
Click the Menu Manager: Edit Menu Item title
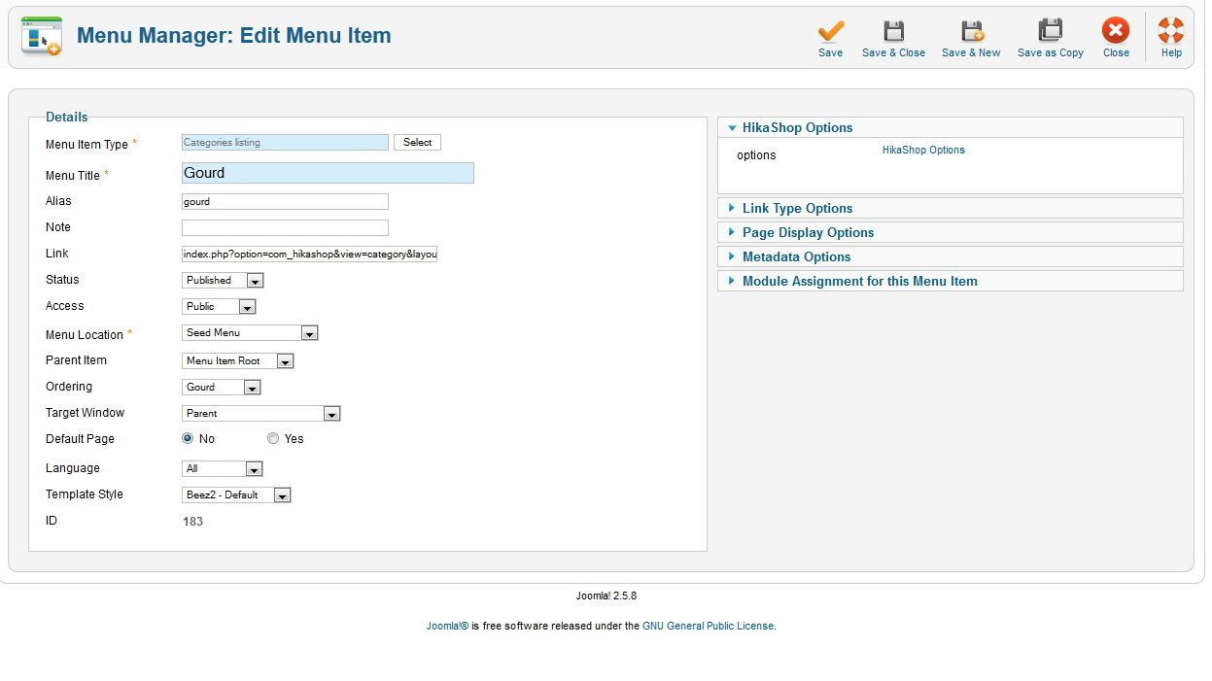point(234,36)
